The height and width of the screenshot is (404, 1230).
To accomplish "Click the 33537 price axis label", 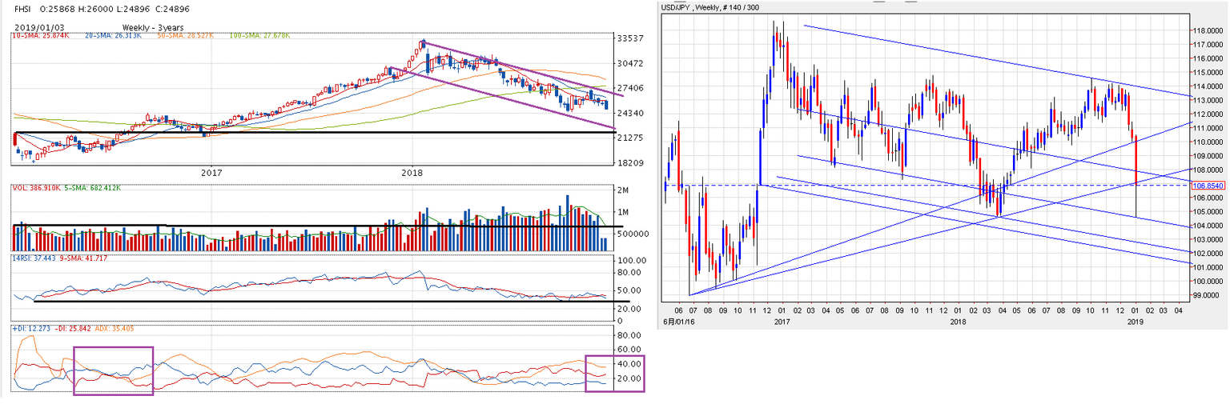I will (625, 38).
